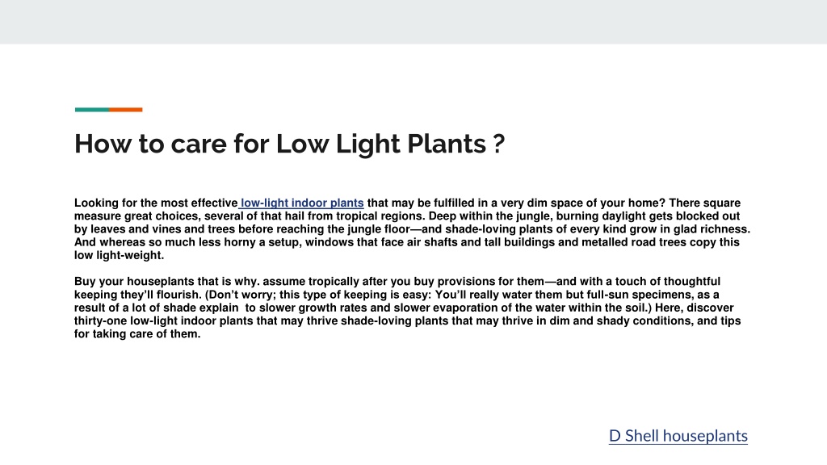Viewport: 827px width, 465px height.
Task: Click the gray header band of the slide
Action: coord(413,22)
